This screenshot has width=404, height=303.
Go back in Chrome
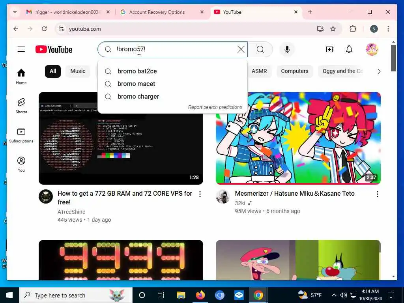point(16,29)
